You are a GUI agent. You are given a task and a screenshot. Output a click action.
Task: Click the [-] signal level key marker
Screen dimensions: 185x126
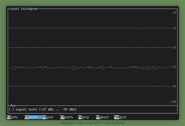pyautogui.click(x=11, y=109)
